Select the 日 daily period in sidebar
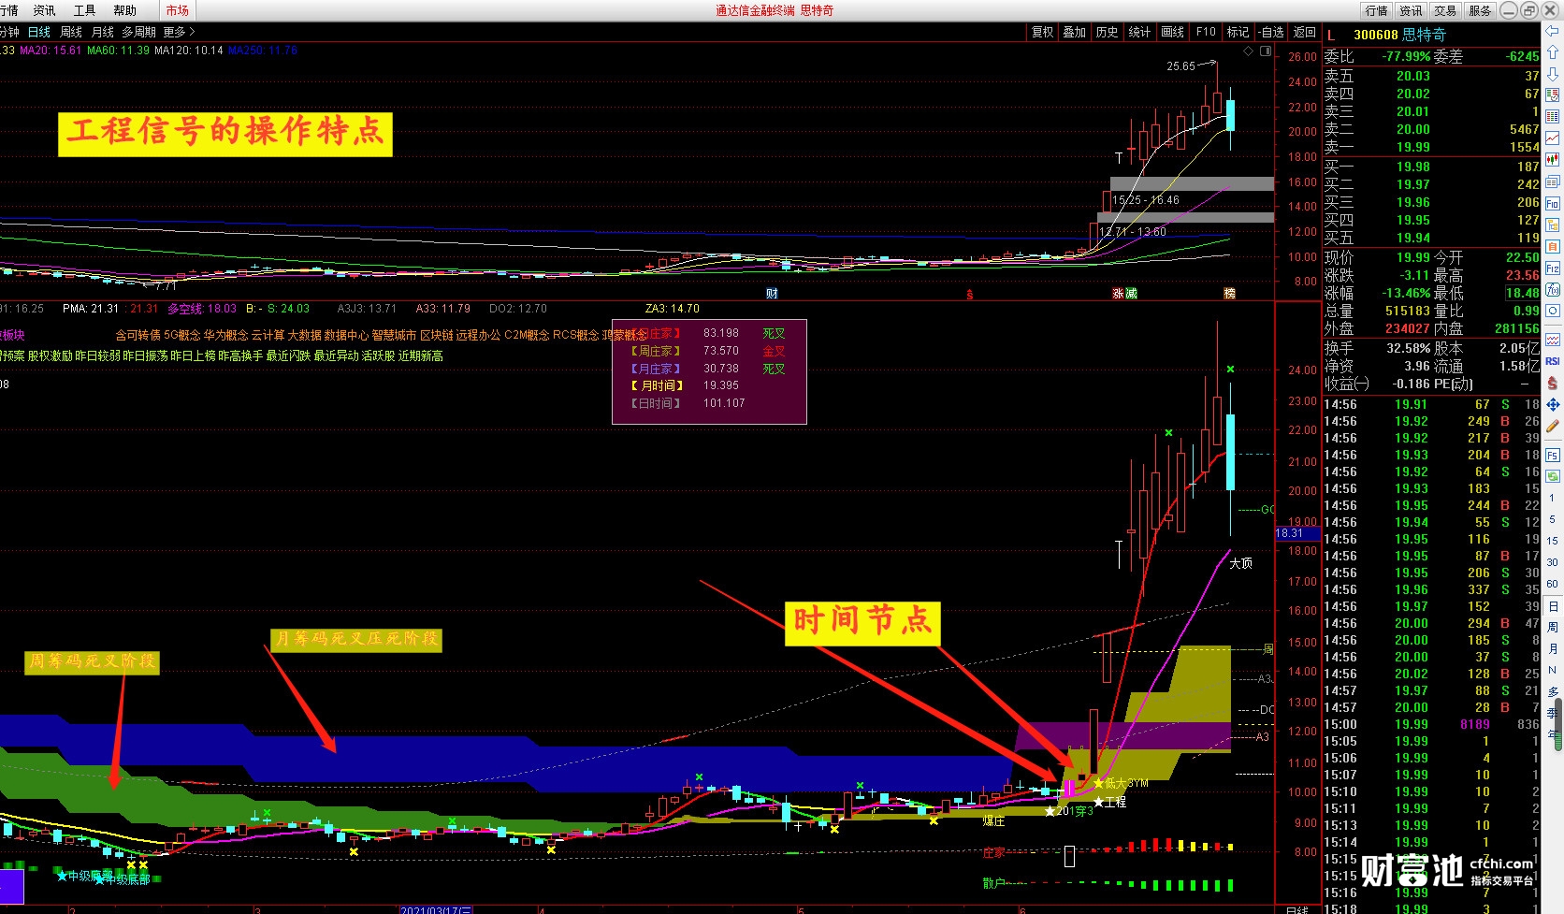This screenshot has height=914, width=1564. pyautogui.click(x=1553, y=606)
